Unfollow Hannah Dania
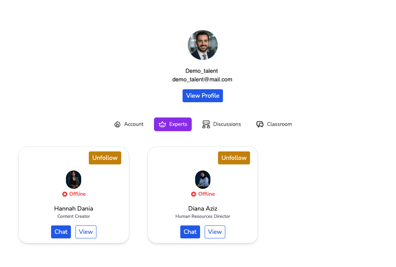The height and width of the screenshot is (267, 396). coord(105,158)
